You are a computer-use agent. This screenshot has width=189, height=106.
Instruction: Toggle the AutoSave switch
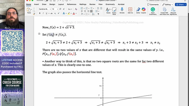[46, 1]
